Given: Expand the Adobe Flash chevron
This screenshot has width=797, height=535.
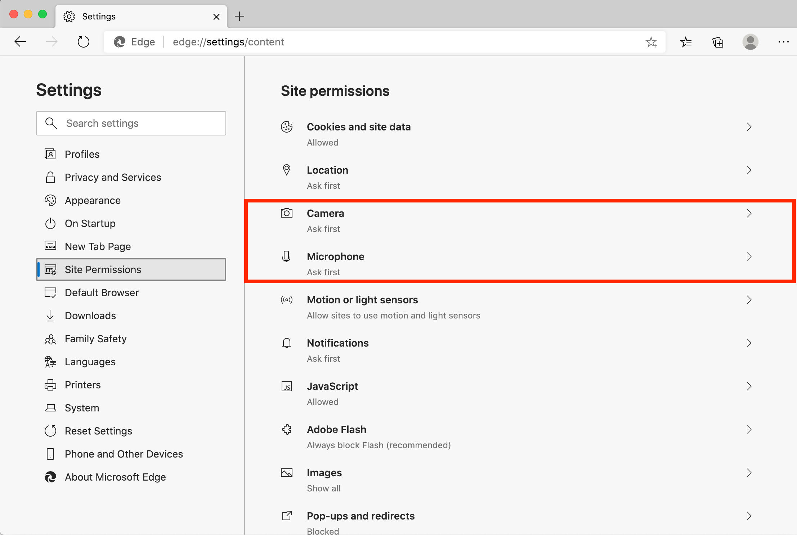Looking at the screenshot, I should pyautogui.click(x=749, y=429).
